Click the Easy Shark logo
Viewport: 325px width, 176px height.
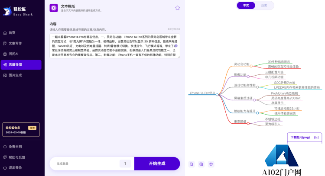[18, 11]
